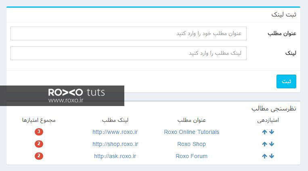Upvote Roxo Online Tutorials with up arrow
Viewport: 308px width, 171px height.
tap(264, 132)
